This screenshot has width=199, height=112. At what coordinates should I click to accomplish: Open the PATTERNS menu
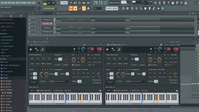[x=12, y=3]
